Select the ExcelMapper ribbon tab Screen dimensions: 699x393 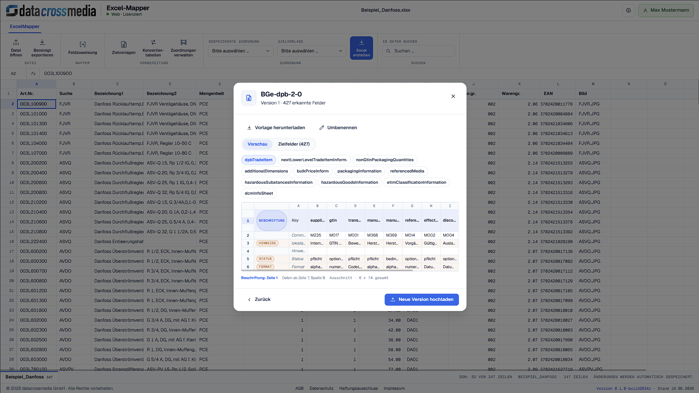(x=25, y=27)
